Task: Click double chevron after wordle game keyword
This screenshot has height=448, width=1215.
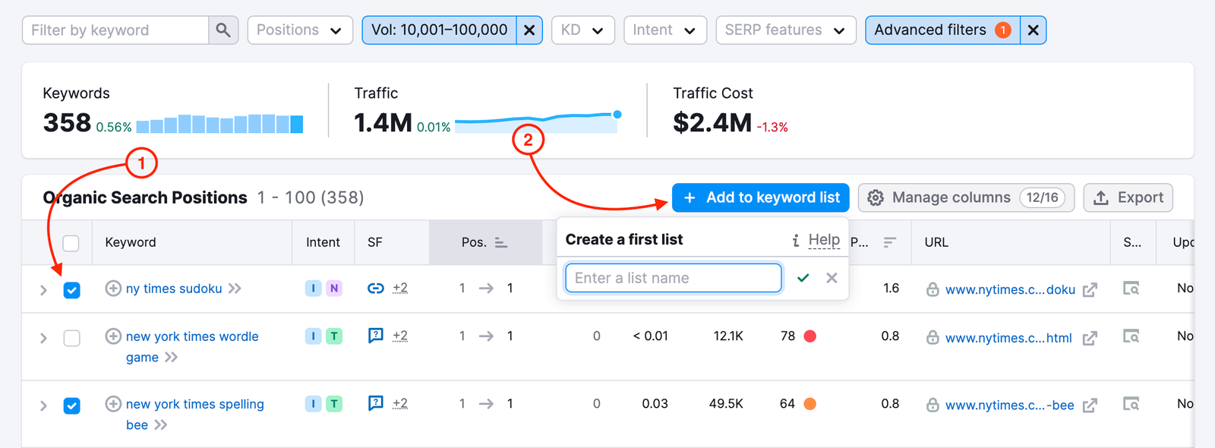Action: [172, 357]
